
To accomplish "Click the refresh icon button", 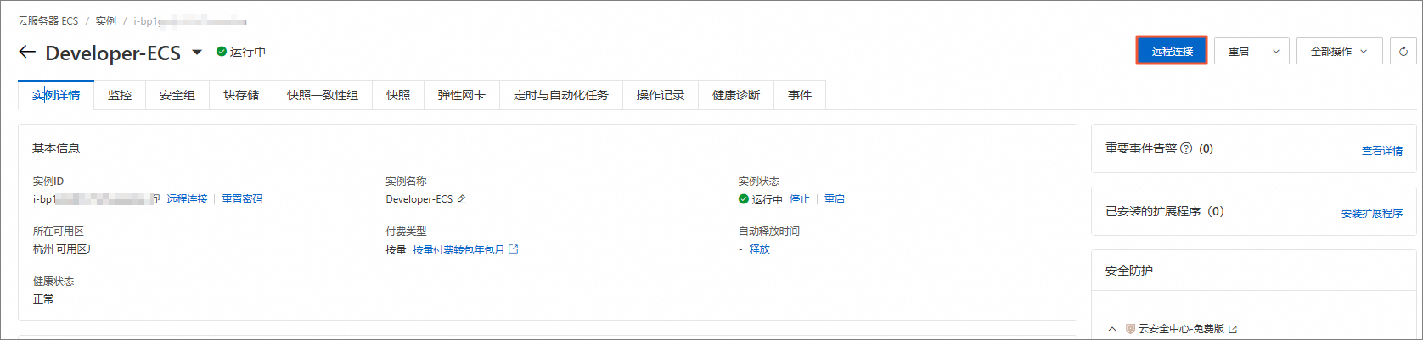I will click(x=1403, y=52).
